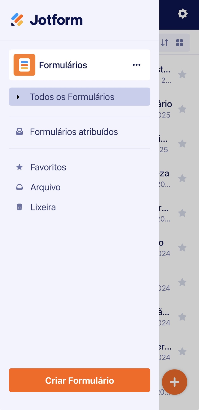Open the Formulários three-dot menu

pyautogui.click(x=136, y=65)
